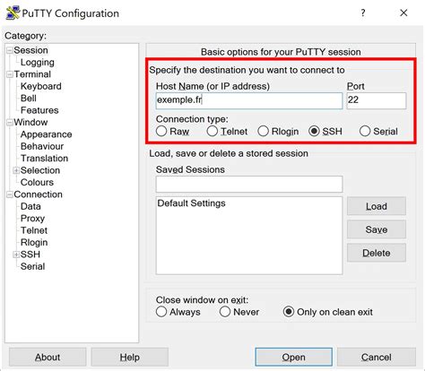Collapse the Session tree node
The width and height of the screenshot is (425, 371).
pyautogui.click(x=10, y=50)
